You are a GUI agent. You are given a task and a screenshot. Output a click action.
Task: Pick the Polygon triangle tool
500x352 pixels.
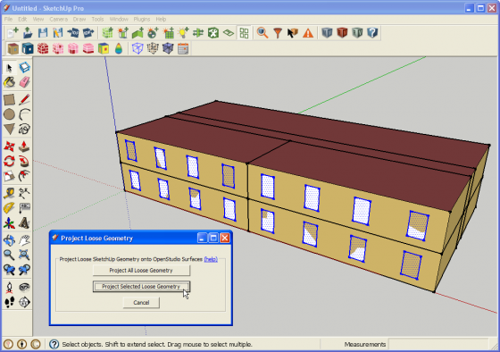[x=9, y=129]
